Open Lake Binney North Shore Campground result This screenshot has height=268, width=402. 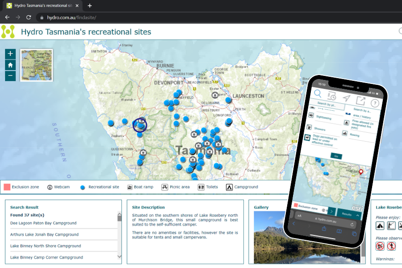46,246
